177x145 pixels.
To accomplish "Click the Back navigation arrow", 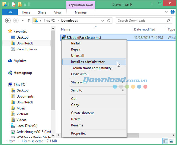I will point(8,21).
